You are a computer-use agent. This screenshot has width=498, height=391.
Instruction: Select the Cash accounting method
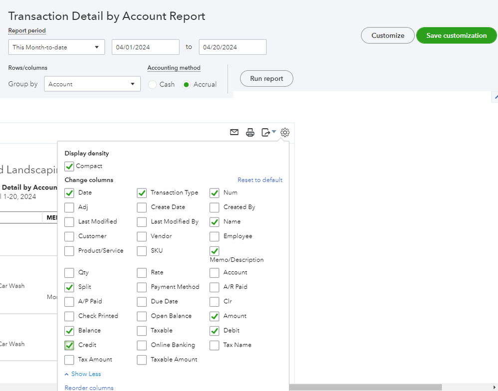pos(153,85)
